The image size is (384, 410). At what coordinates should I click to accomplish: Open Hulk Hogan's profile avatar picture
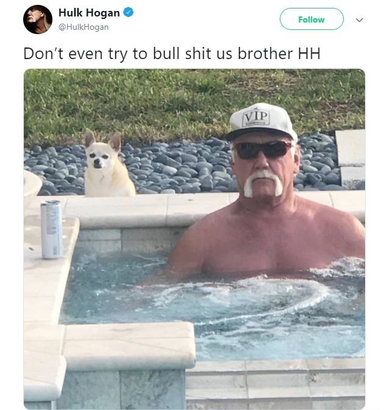(38, 19)
